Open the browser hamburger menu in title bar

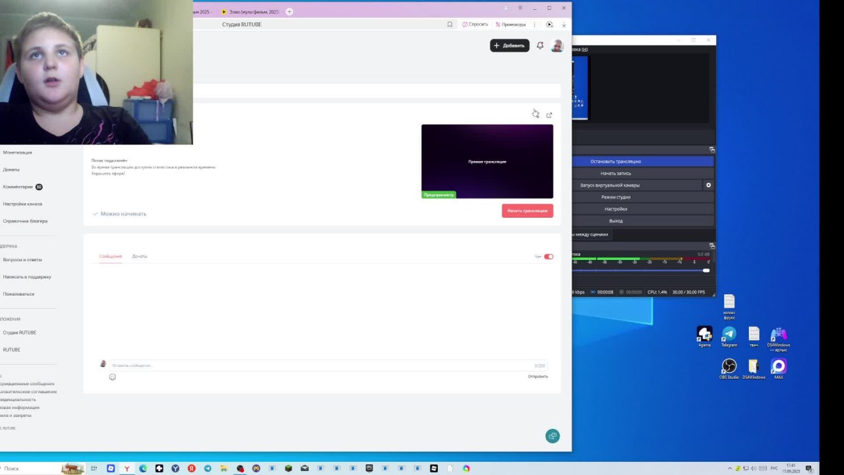(520, 8)
